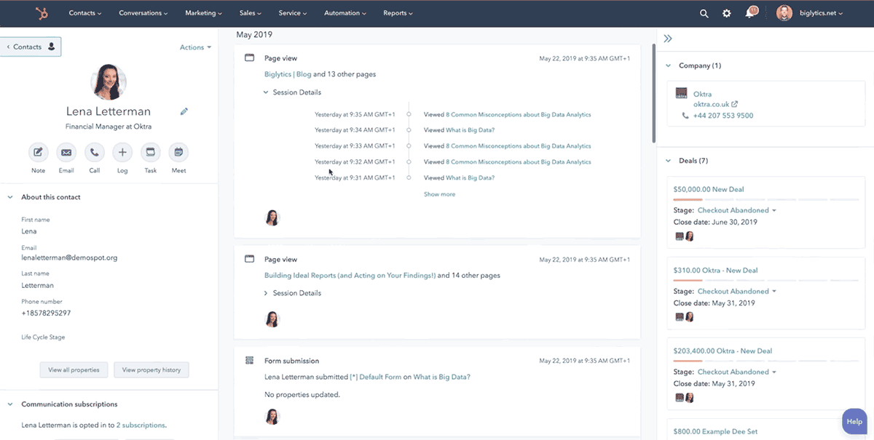Change stage dropdown on $310.00 Oktra deal
The height and width of the screenshot is (440, 874).
(x=737, y=291)
